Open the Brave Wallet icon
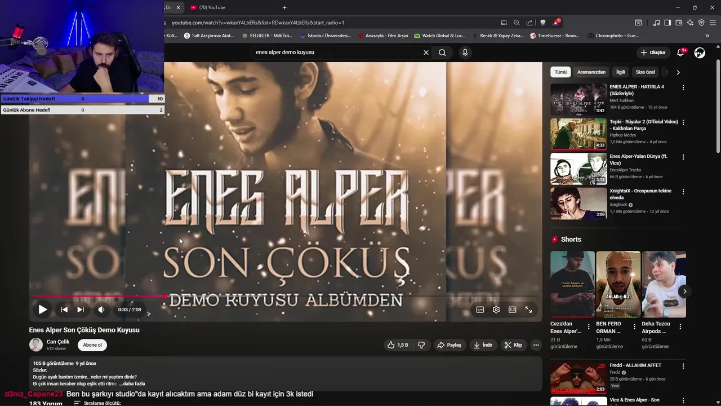Image resolution: width=721 pixels, height=406 pixels. click(x=679, y=23)
